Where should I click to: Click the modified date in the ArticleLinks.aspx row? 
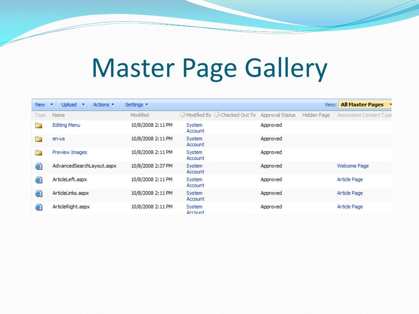(152, 193)
